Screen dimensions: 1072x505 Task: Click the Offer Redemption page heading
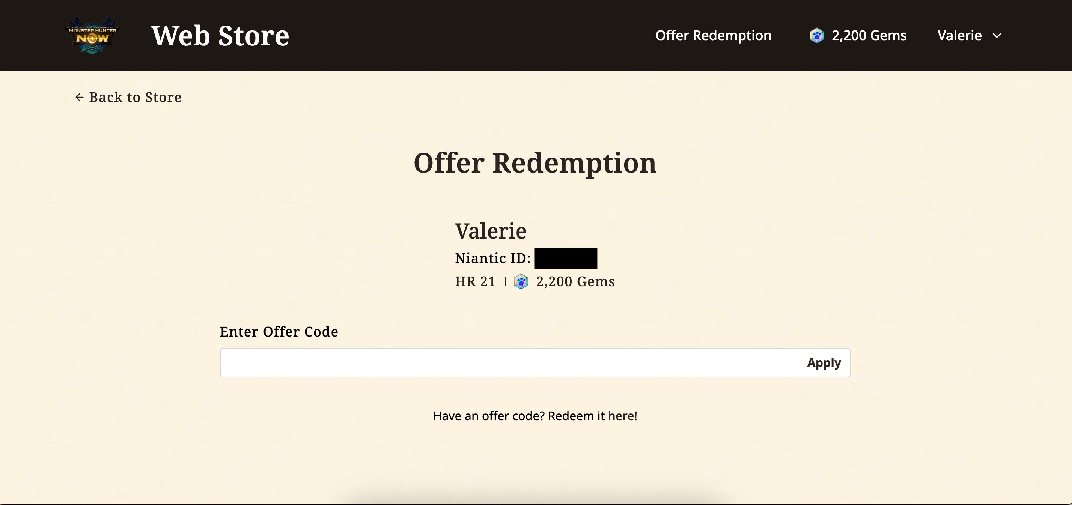[535, 163]
